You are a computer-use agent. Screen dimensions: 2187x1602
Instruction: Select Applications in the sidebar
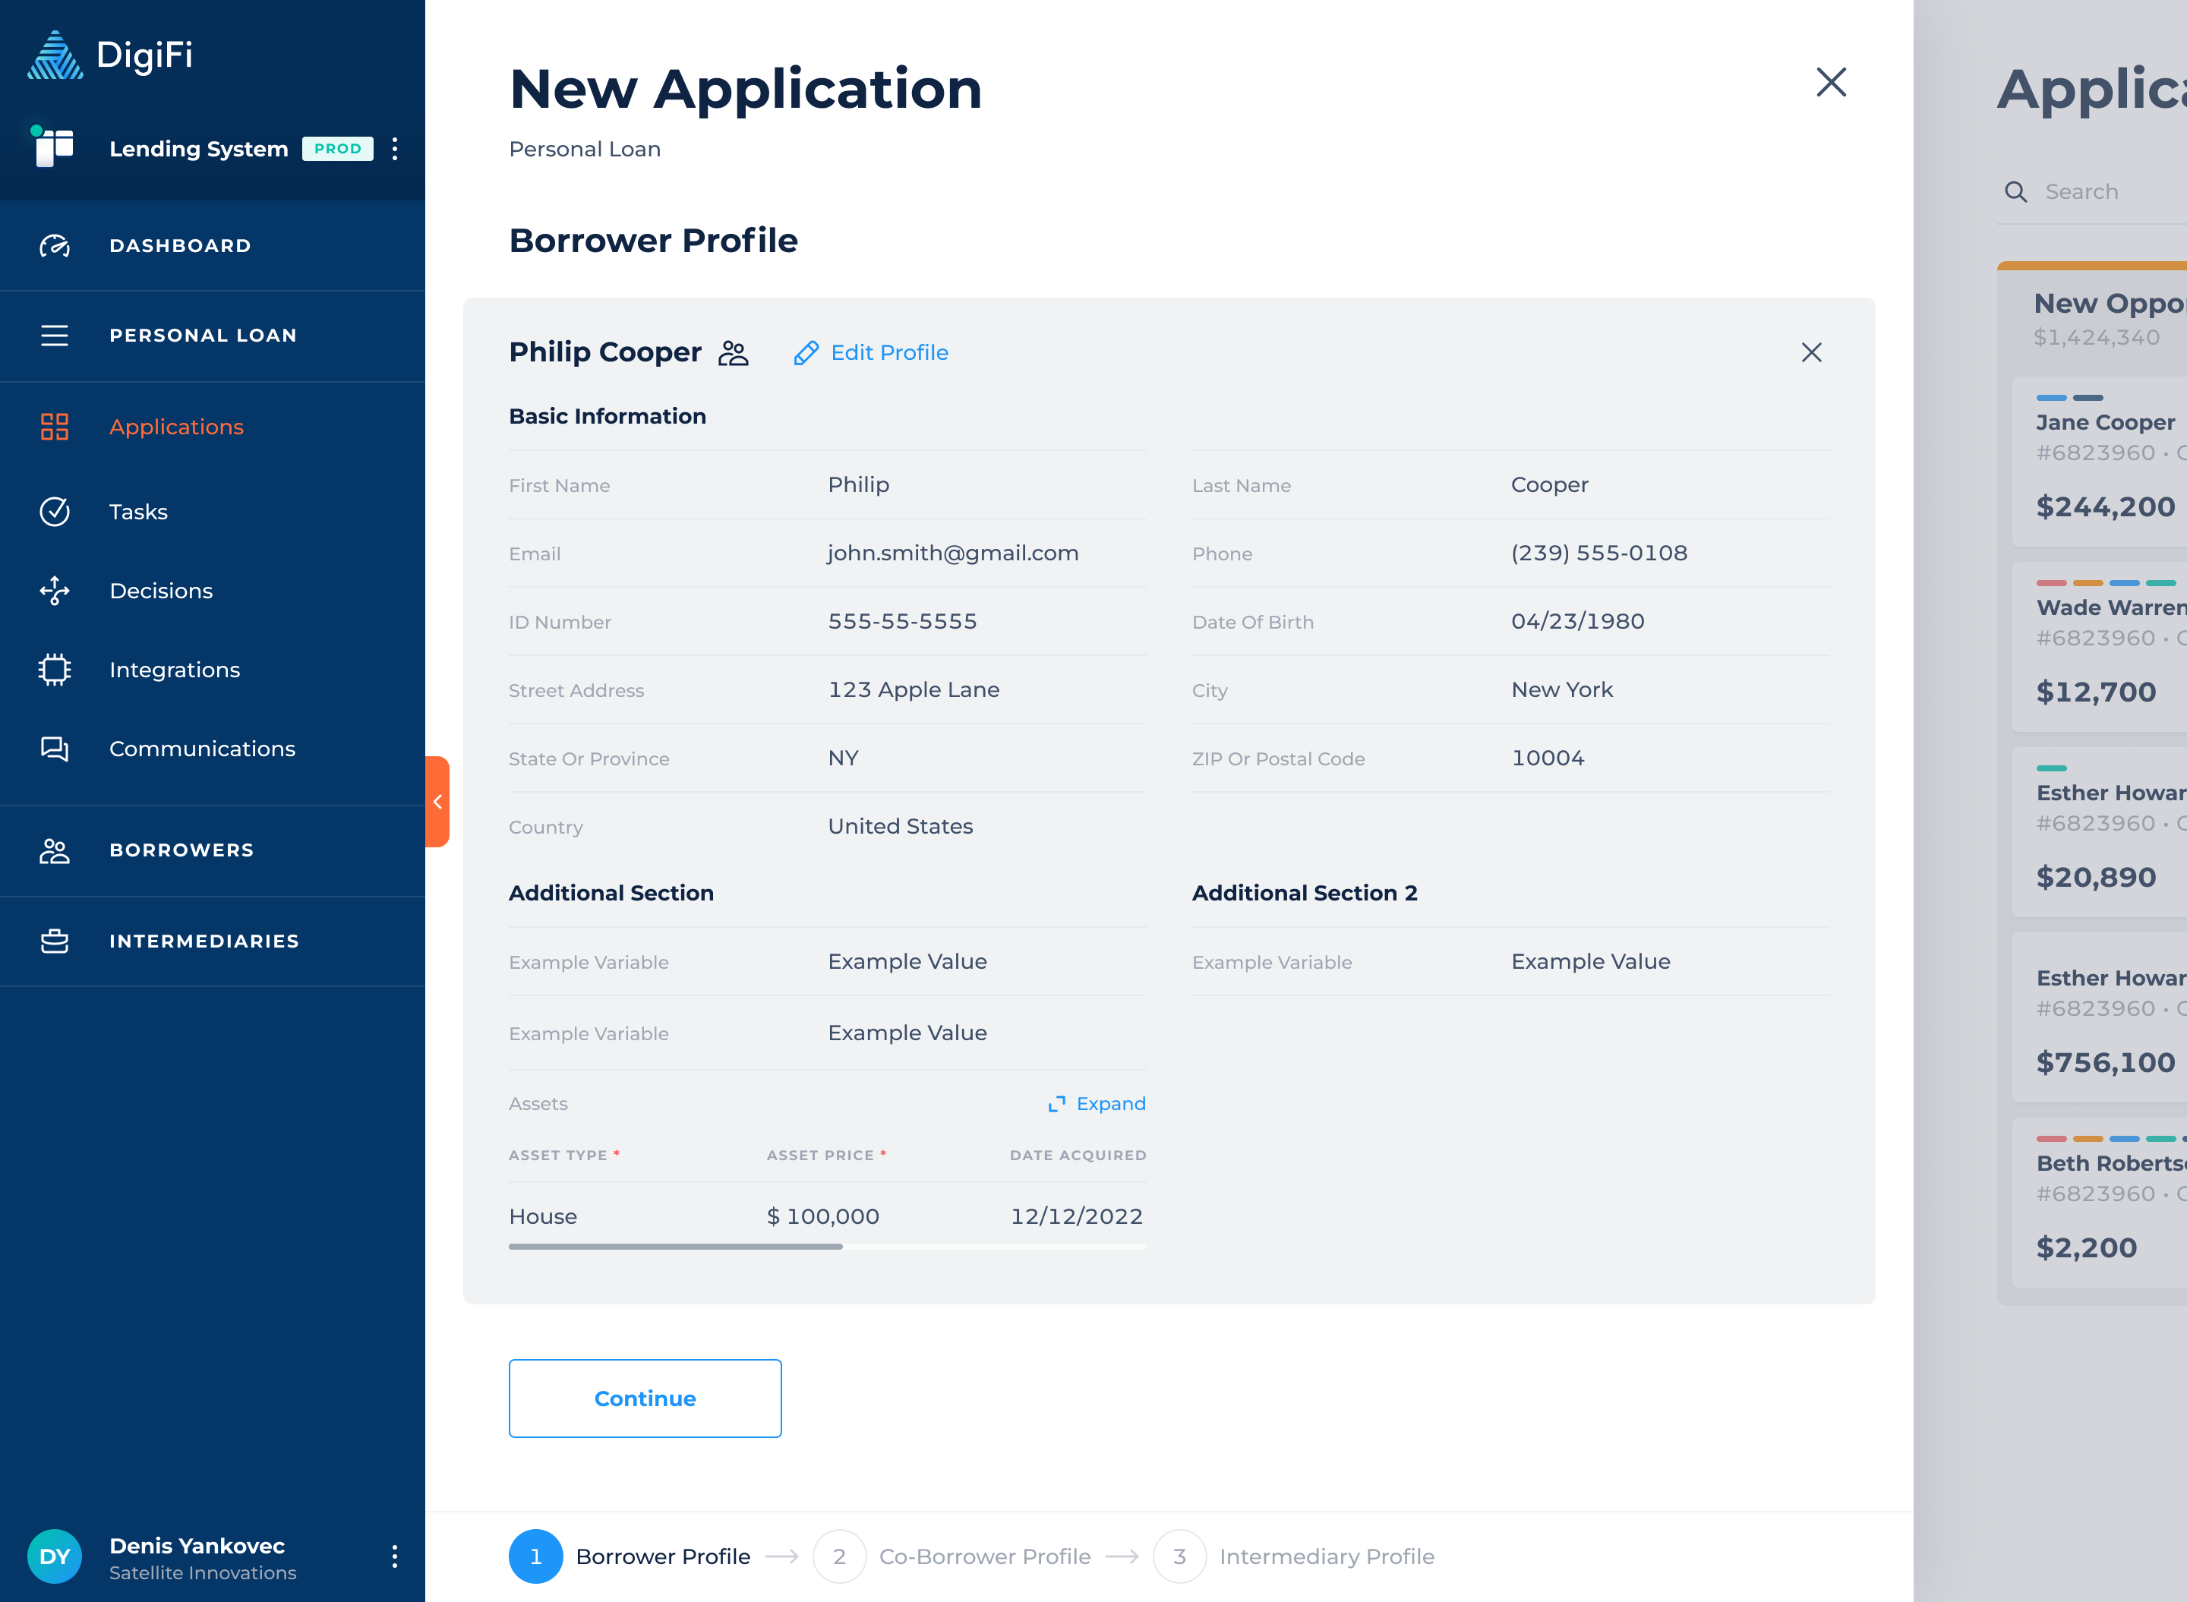pos(175,427)
